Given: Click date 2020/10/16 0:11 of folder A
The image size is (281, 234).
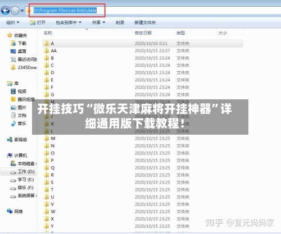Looking at the screenshot, I should point(151,43).
